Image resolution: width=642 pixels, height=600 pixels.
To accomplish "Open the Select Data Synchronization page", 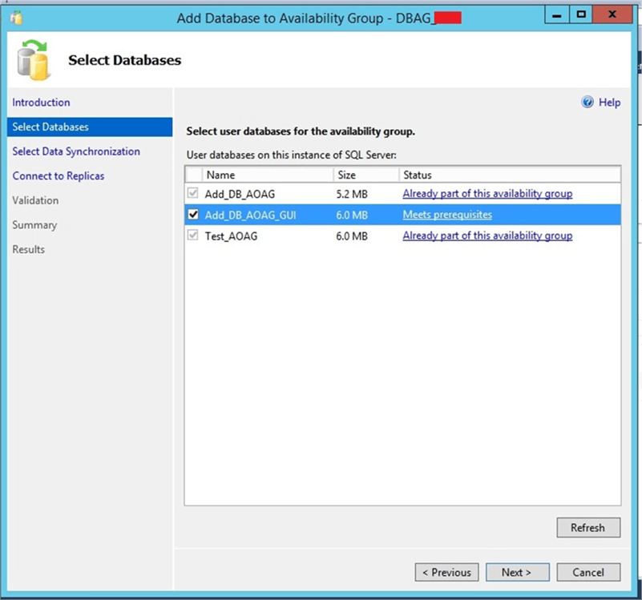I will coord(76,151).
